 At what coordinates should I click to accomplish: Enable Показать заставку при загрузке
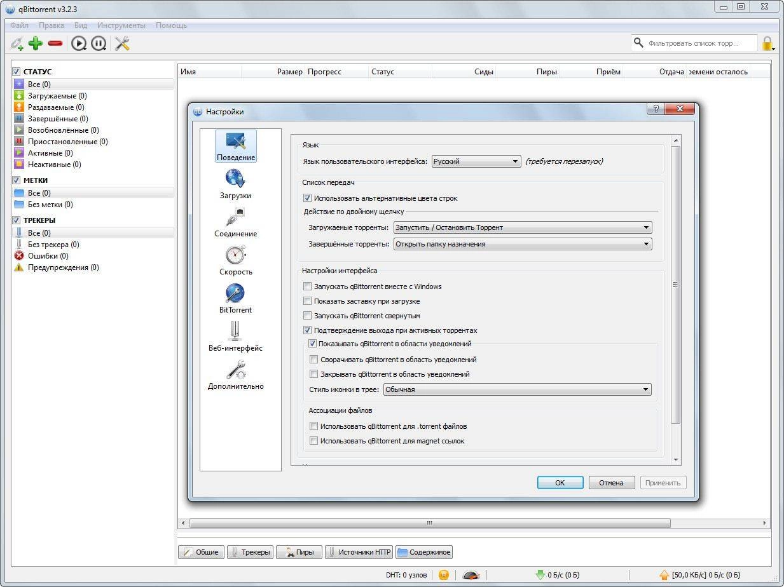(308, 301)
